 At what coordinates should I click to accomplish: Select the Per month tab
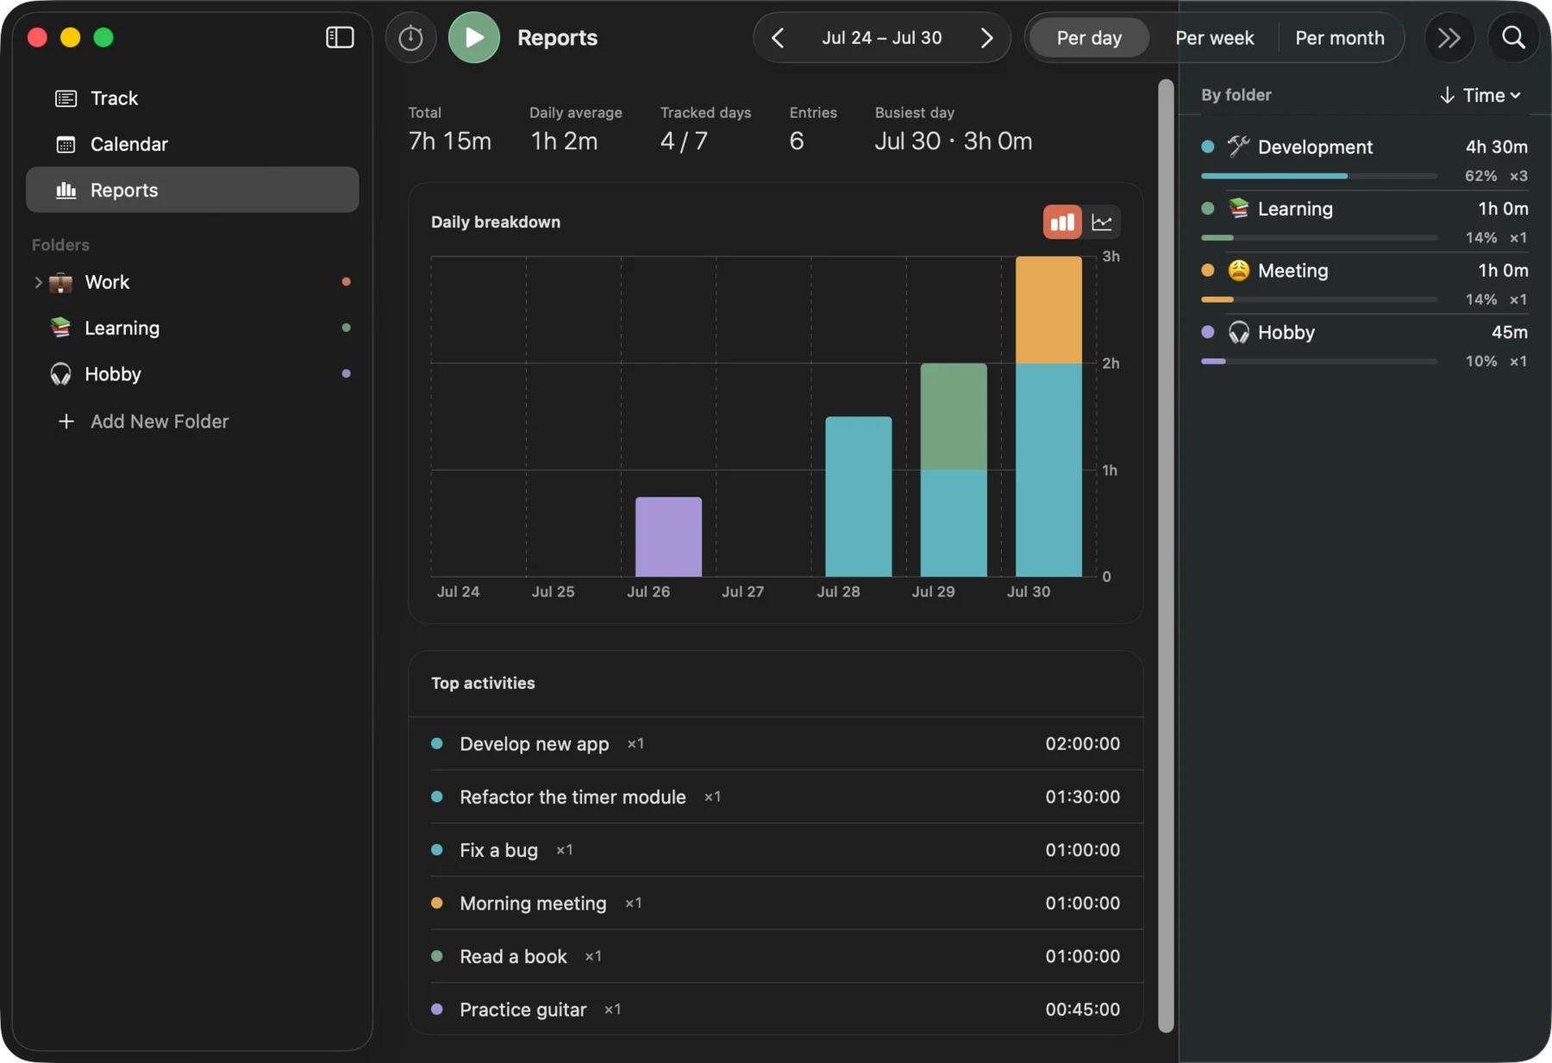(1339, 38)
